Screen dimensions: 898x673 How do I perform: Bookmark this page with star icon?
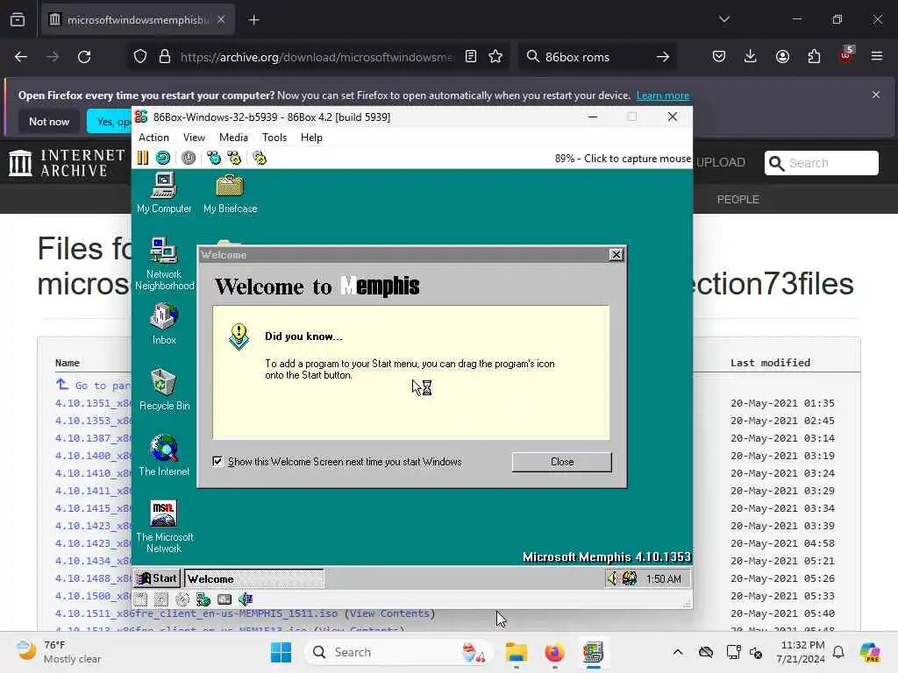[x=495, y=57]
